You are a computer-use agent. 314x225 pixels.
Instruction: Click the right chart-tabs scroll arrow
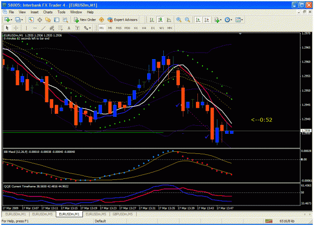pos(310,214)
